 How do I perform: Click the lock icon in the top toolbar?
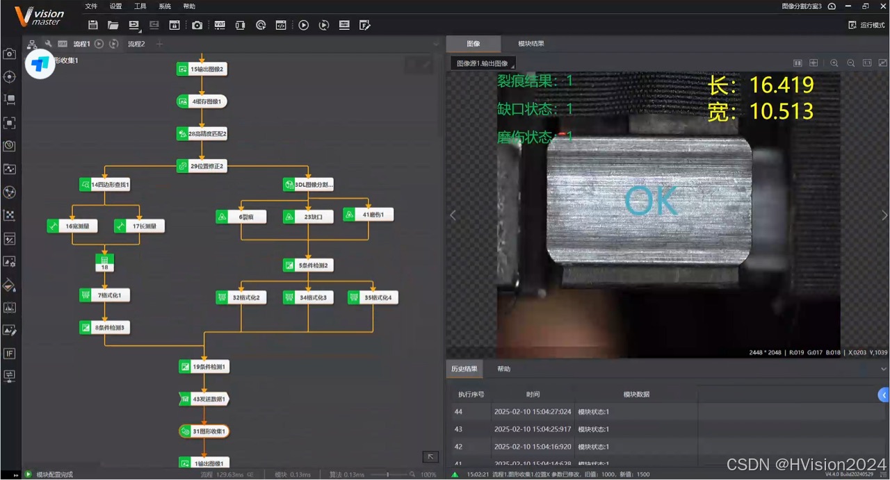click(x=175, y=25)
